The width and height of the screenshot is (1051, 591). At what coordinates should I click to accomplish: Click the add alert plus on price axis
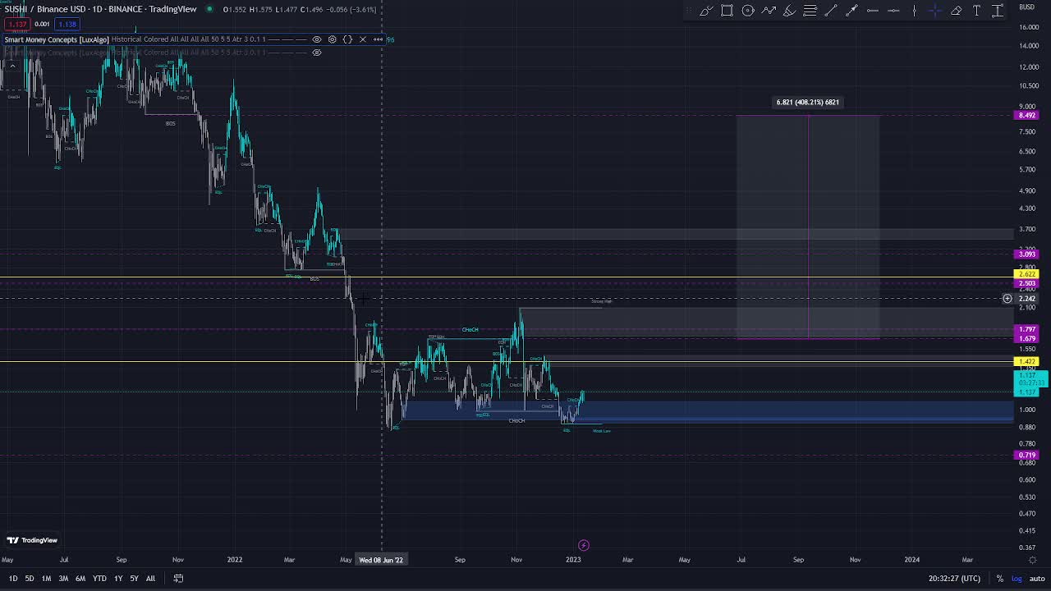[1007, 299]
